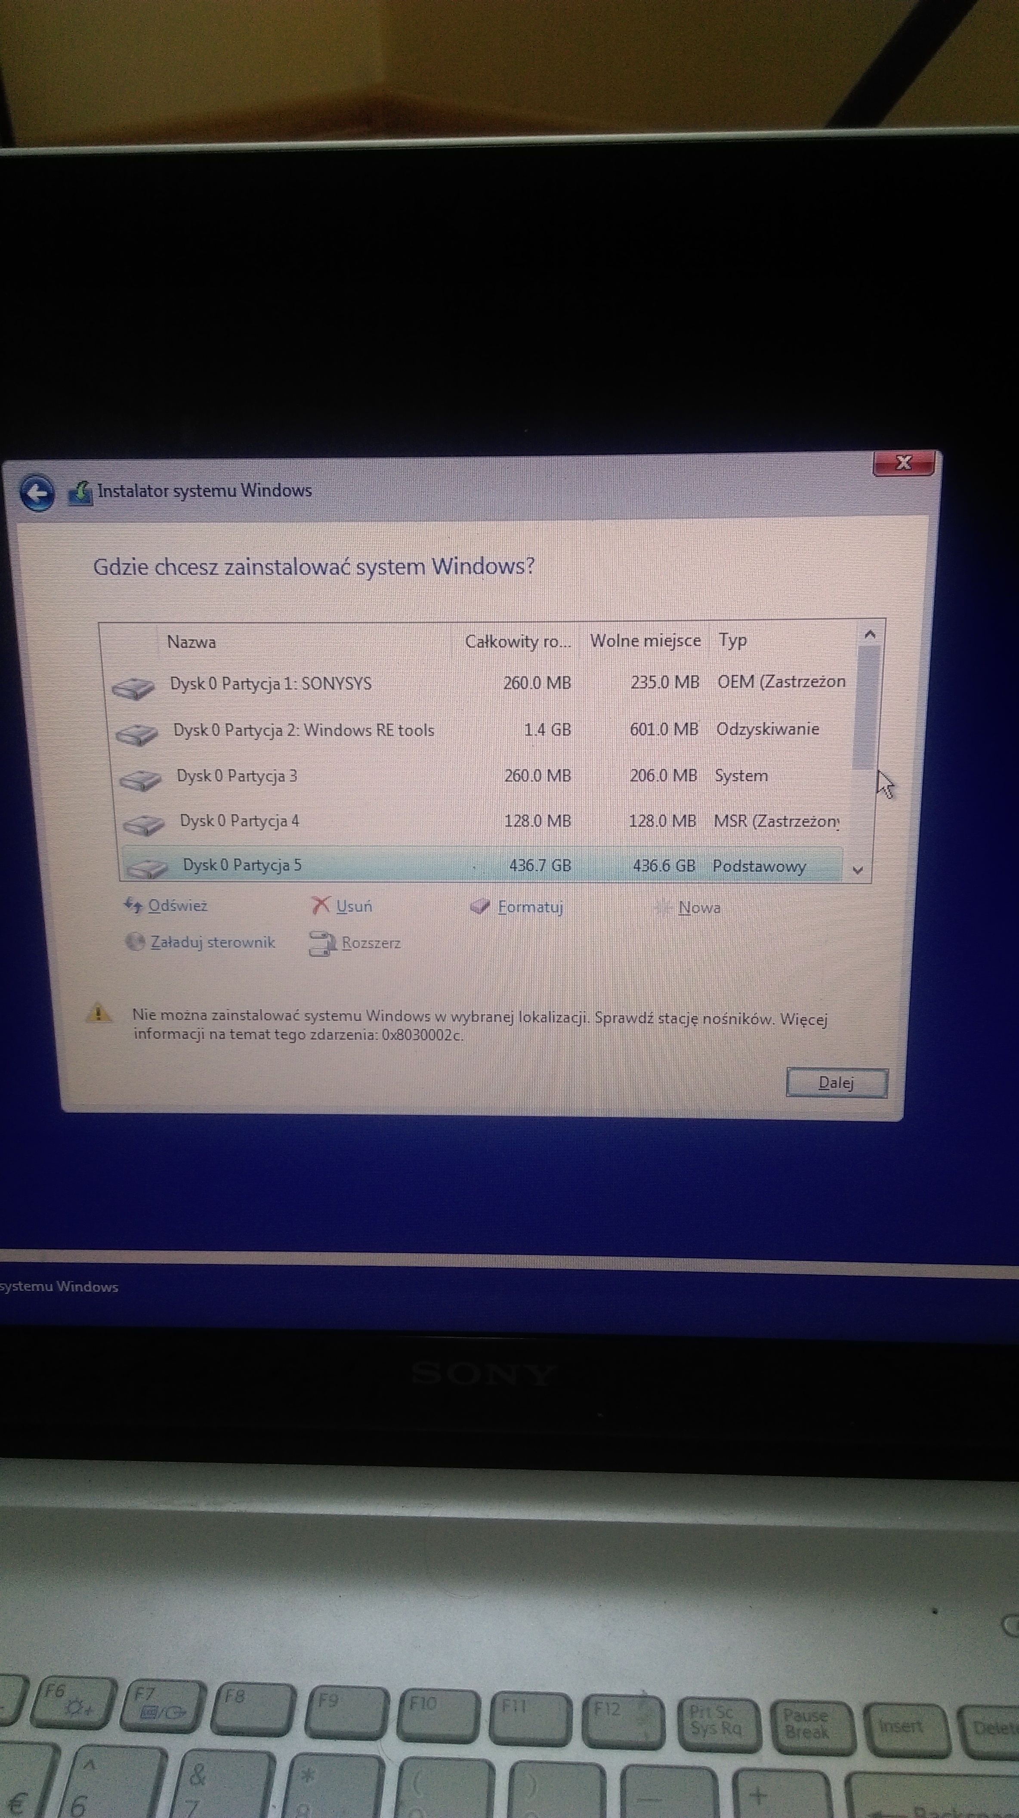Click the star icon next to Nowa
The height and width of the screenshot is (1818, 1019).
[663, 908]
